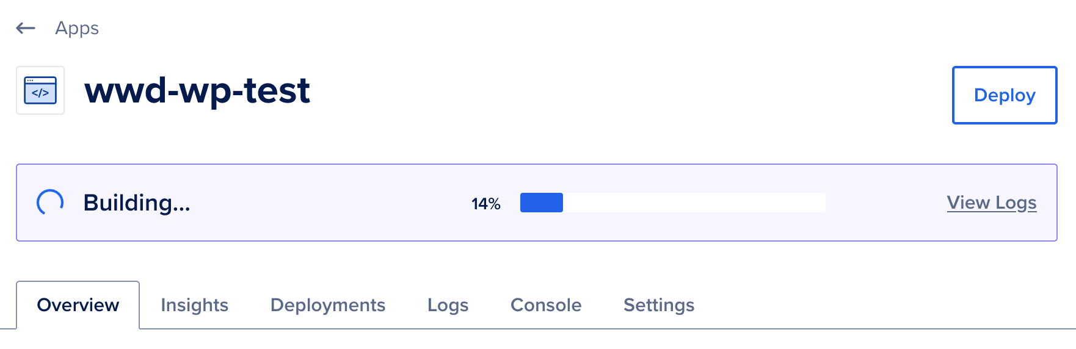Switch to the Insights tab

(194, 305)
